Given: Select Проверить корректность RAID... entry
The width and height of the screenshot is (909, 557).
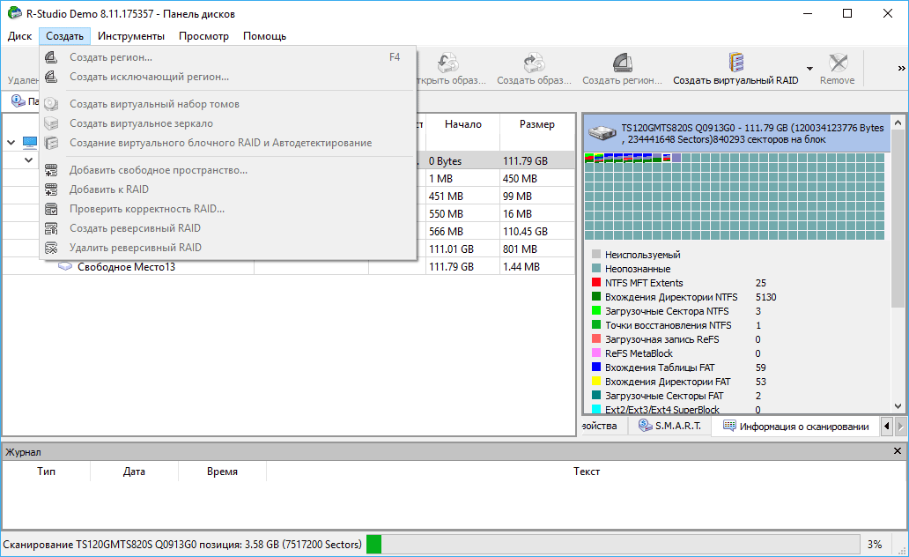Looking at the screenshot, I should coord(228,209).
